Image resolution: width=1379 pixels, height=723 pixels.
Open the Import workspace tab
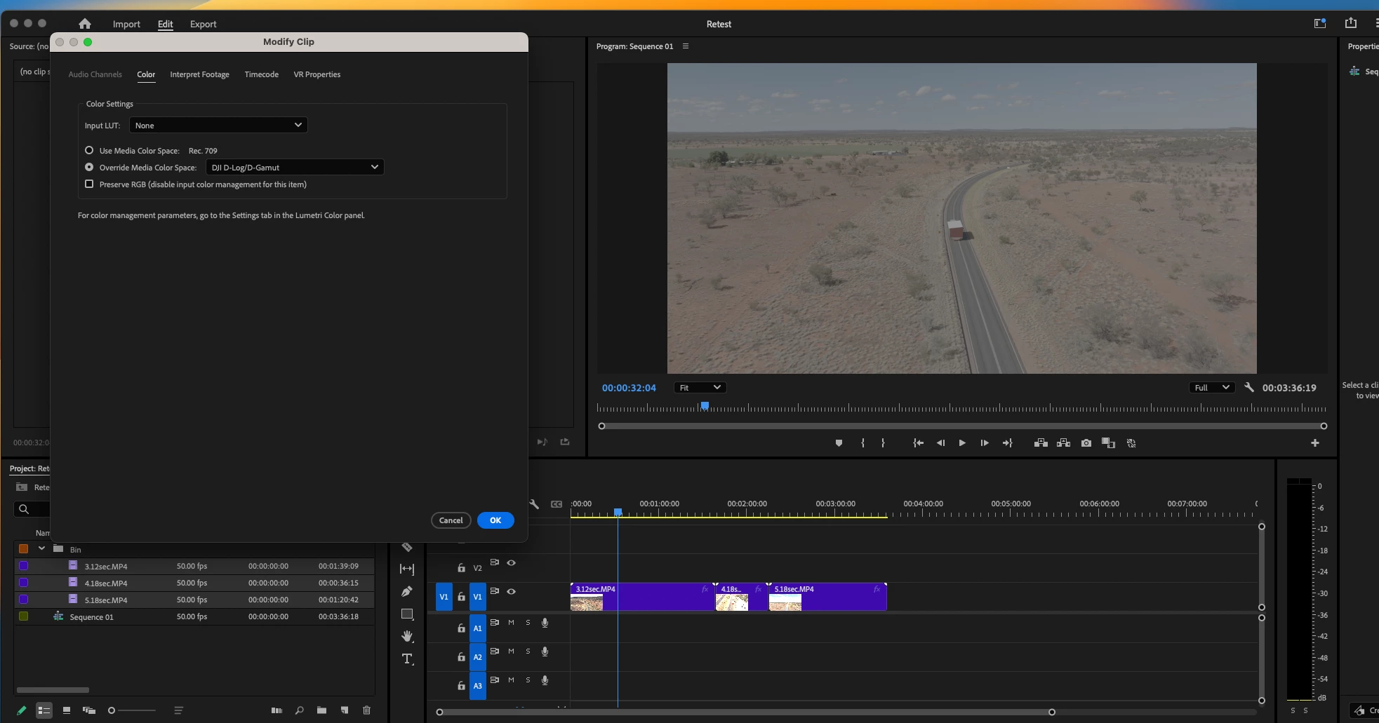click(x=126, y=24)
